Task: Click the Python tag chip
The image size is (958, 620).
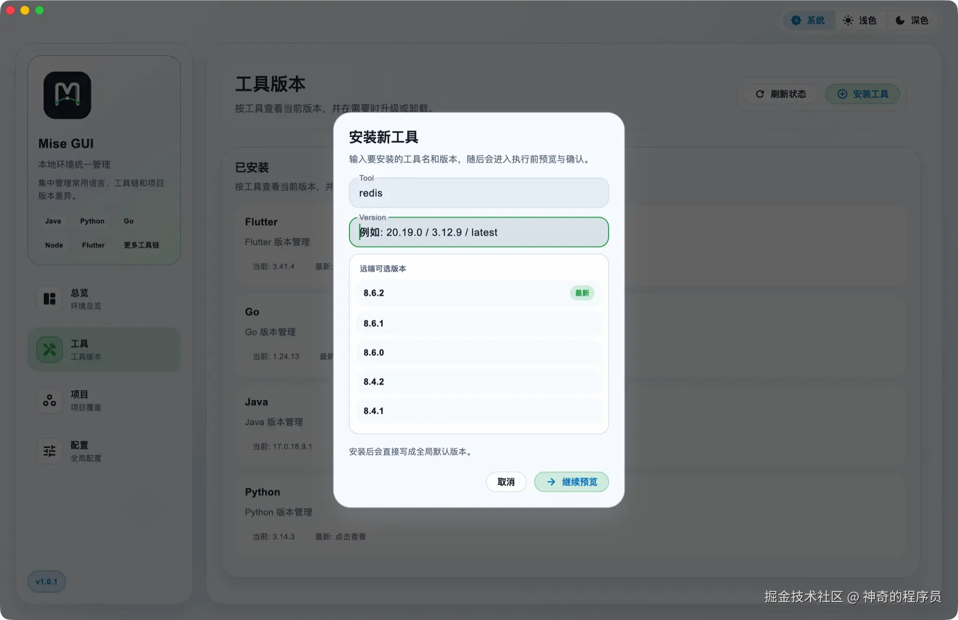Action: click(92, 221)
